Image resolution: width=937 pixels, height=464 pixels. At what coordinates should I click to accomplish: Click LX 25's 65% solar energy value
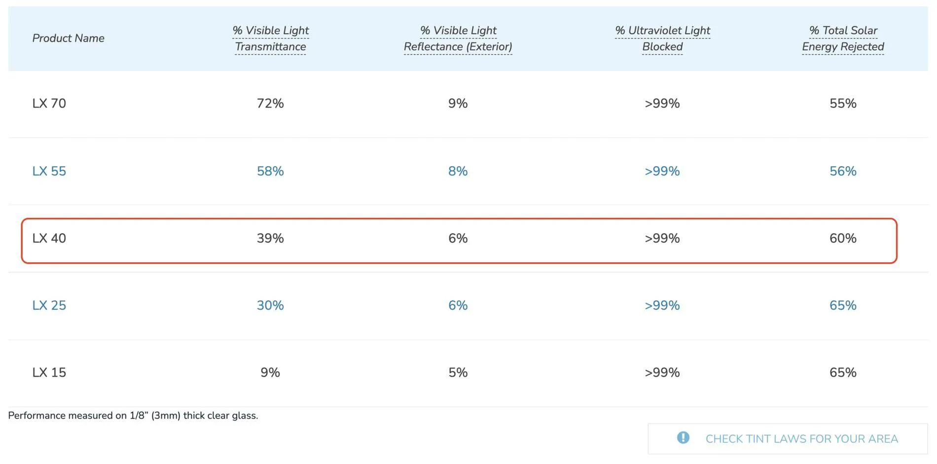pos(843,305)
